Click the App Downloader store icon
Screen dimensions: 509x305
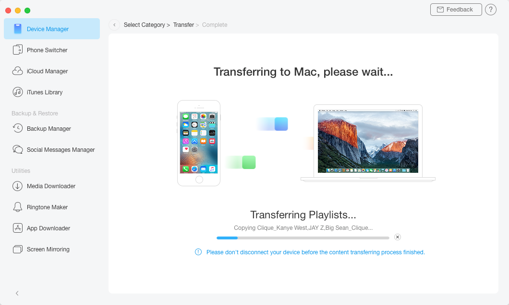pyautogui.click(x=18, y=228)
